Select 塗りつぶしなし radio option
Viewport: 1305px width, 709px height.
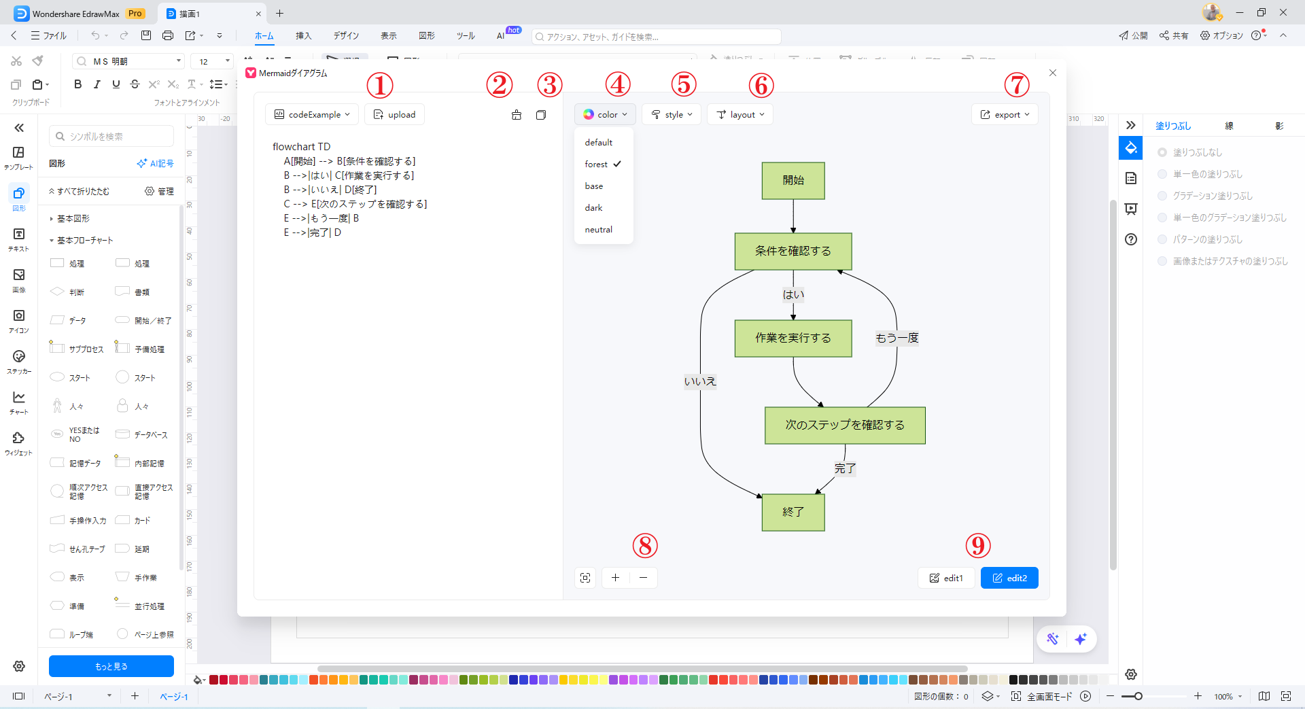[x=1162, y=152]
